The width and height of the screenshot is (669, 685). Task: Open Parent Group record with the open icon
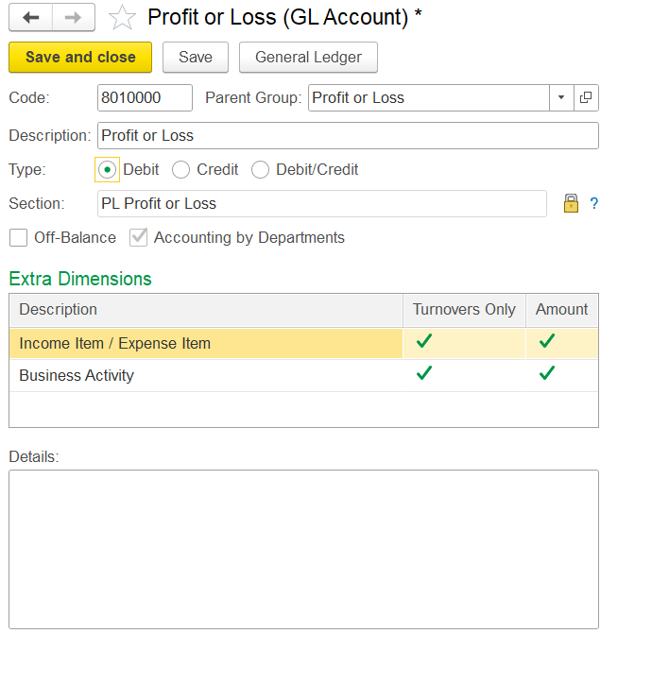[x=586, y=98]
